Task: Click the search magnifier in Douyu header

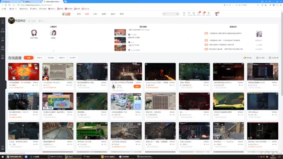Action: (178, 14)
